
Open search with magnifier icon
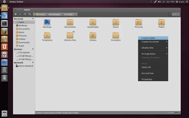[30, 14]
